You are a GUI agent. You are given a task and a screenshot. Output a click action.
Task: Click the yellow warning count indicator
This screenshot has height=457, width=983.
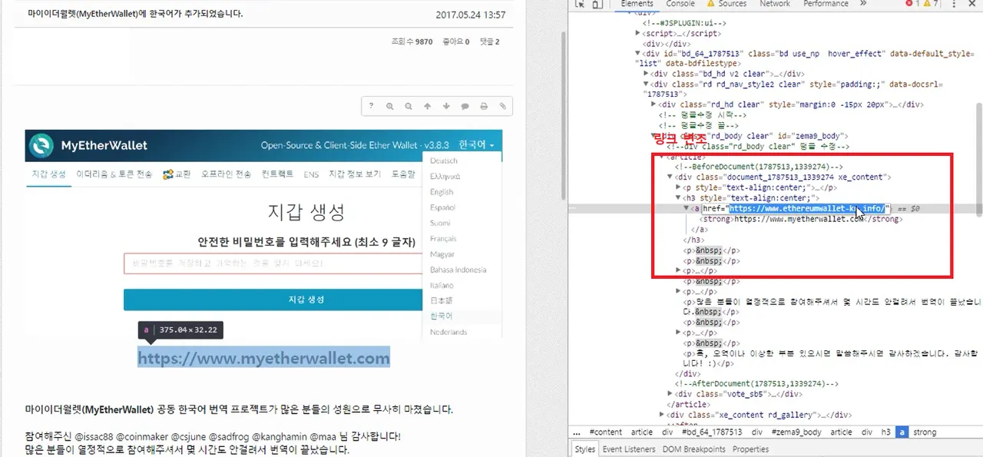click(932, 4)
